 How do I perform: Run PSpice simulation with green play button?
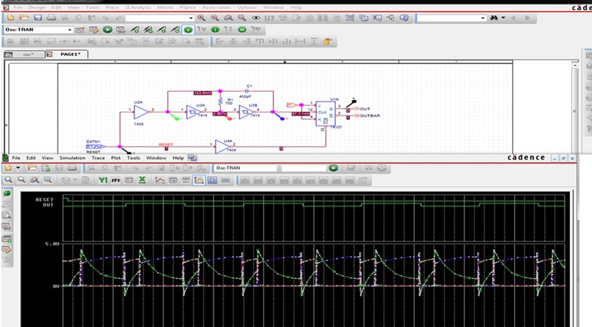107,30
